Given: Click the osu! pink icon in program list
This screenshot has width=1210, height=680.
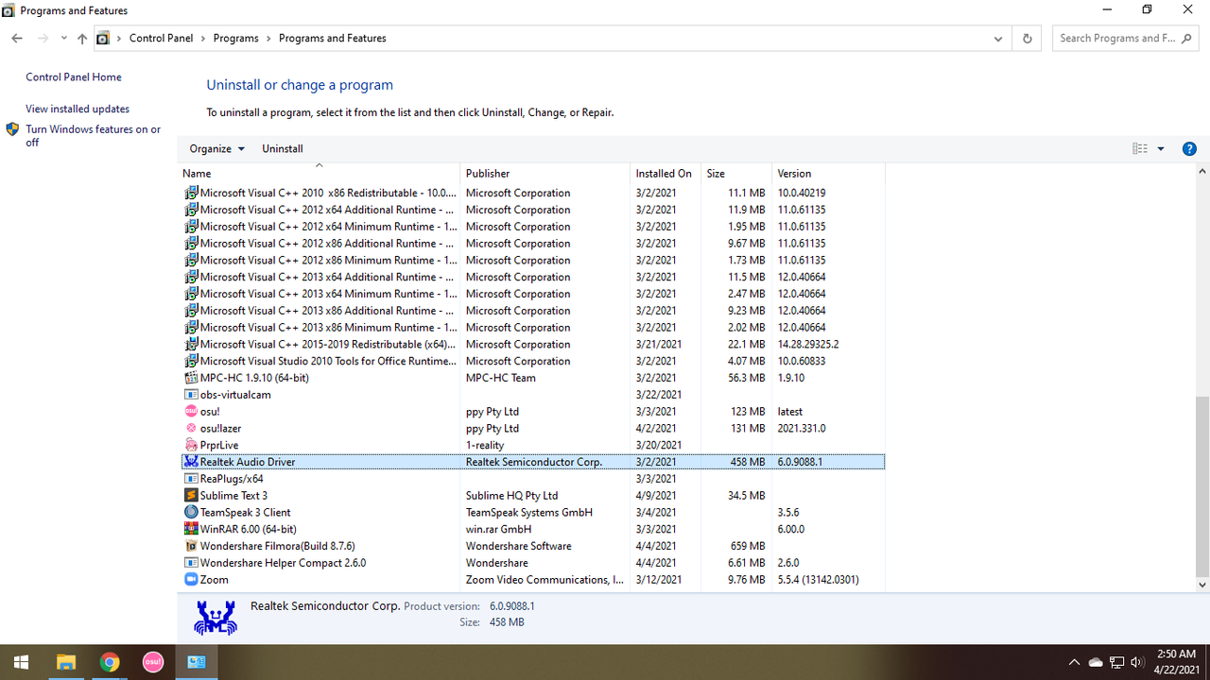Looking at the screenshot, I should tap(191, 412).
